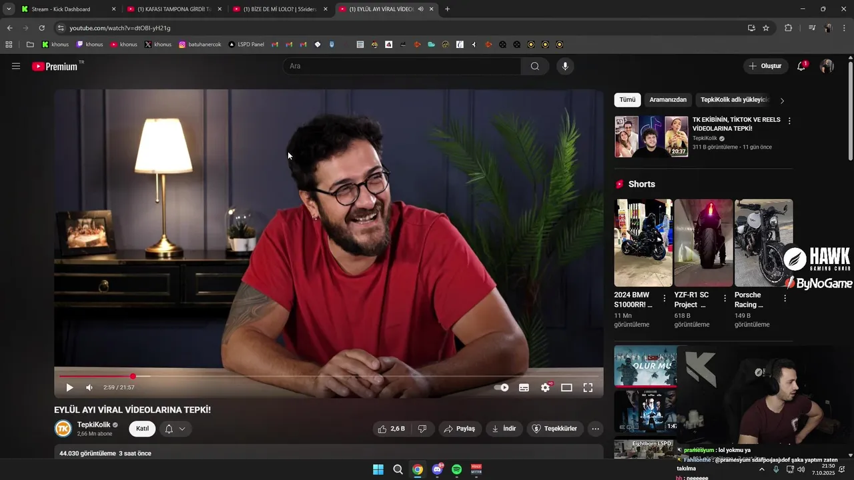Viewport: 854px width, 480px height.
Task: Open the Chrome three-dot menu
Action: pos(843,28)
